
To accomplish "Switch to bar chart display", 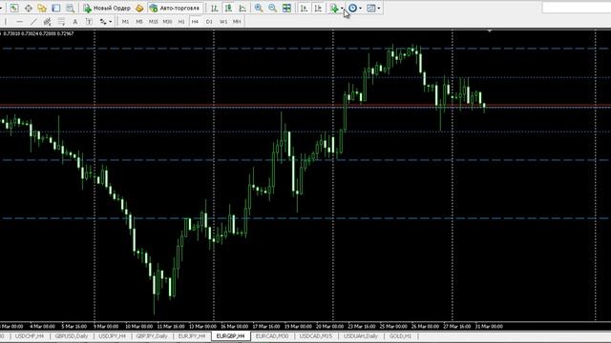I will pos(214,8).
